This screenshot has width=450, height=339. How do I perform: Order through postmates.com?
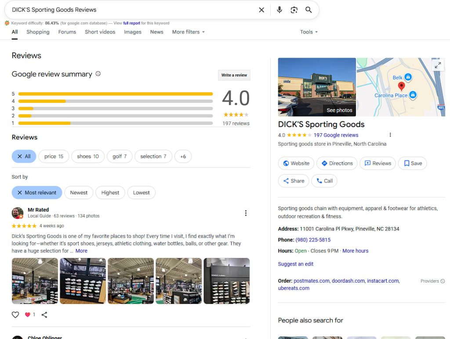[312, 281]
